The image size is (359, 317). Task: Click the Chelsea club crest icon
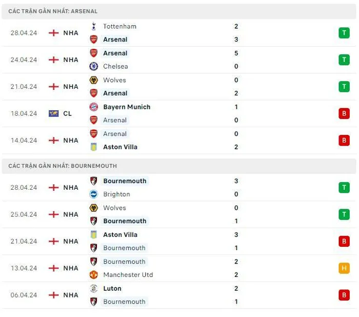click(94, 66)
